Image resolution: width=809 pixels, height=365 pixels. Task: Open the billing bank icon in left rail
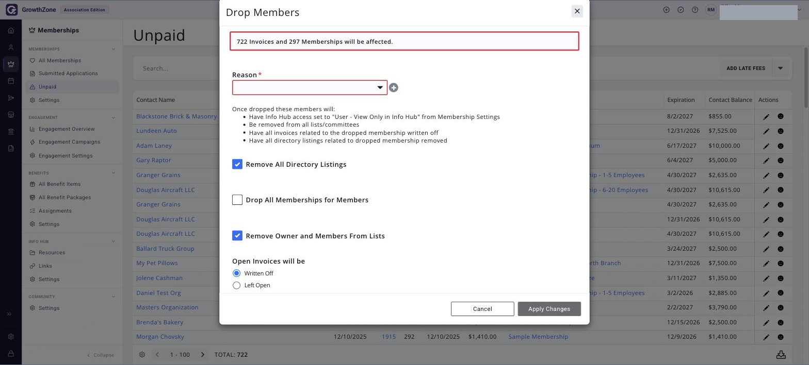(11, 132)
